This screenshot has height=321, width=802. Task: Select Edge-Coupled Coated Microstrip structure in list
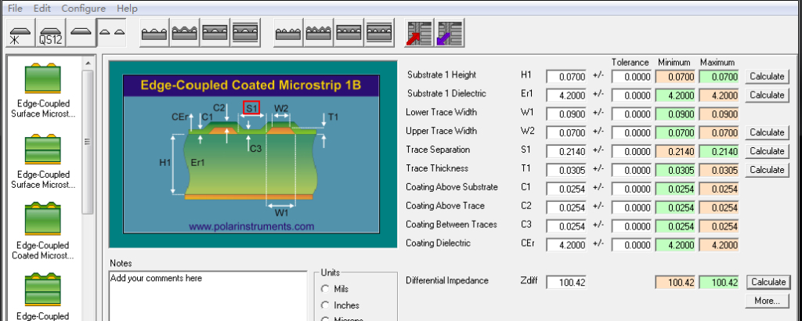44,232
